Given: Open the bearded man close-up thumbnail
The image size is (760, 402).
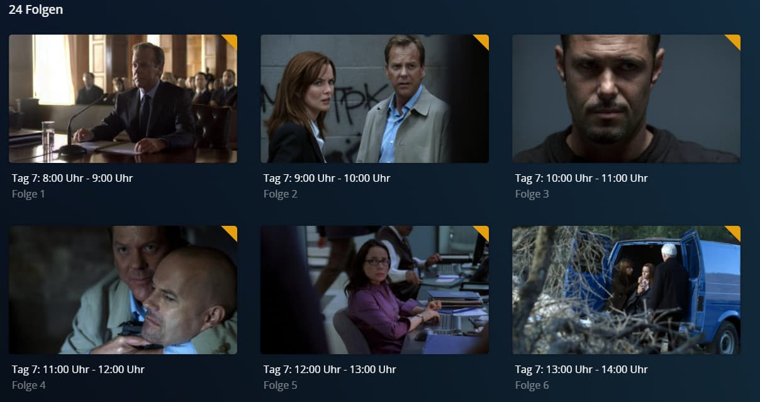Looking at the screenshot, I should 626,99.
